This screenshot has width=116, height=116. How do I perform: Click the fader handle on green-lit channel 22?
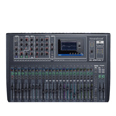point(85,89)
